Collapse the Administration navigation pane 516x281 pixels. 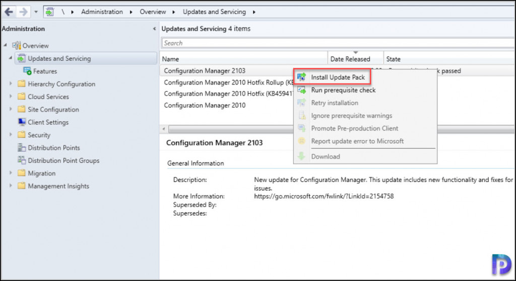[x=154, y=29]
